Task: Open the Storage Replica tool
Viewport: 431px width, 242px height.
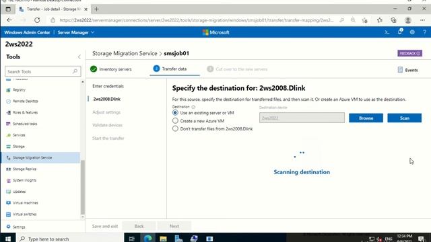Action: point(24,169)
